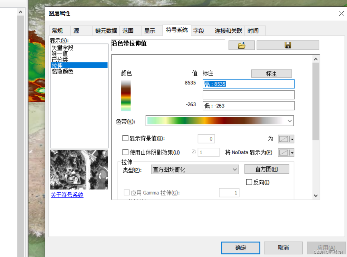The image size is (347, 257).
Task: Select 拉伸 in the display list
Action: point(79,65)
